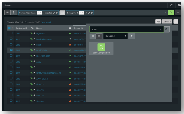This screenshot has width=184, height=114.
Task: Clear the scan text in actions search
Action: click(161, 30)
